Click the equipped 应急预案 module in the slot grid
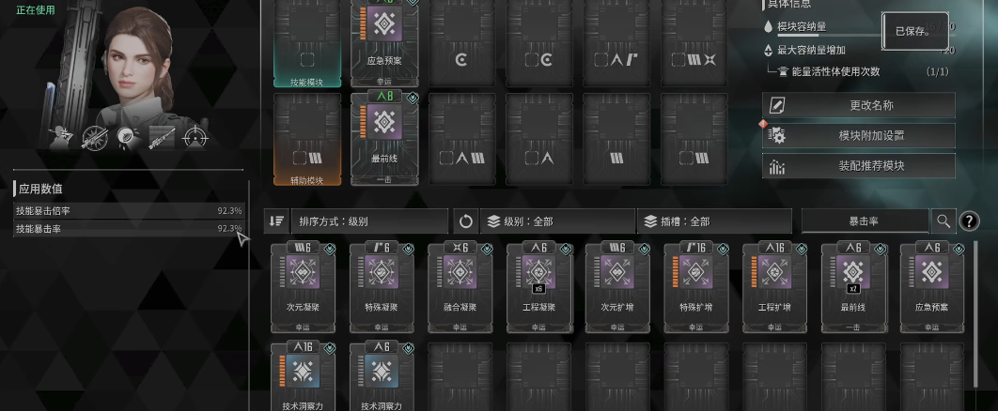 click(384, 42)
